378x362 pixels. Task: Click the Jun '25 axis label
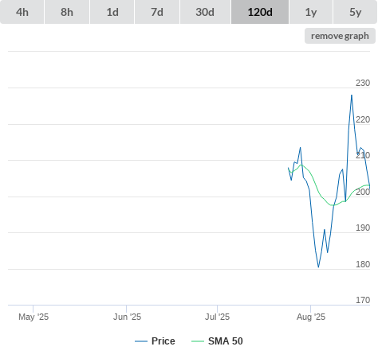(127, 317)
